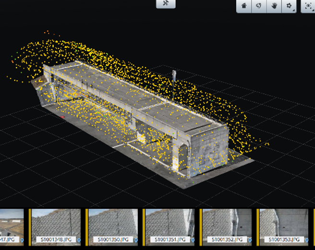
Task: Click the S1001353.JPG file name label
Action: [x=284, y=239]
